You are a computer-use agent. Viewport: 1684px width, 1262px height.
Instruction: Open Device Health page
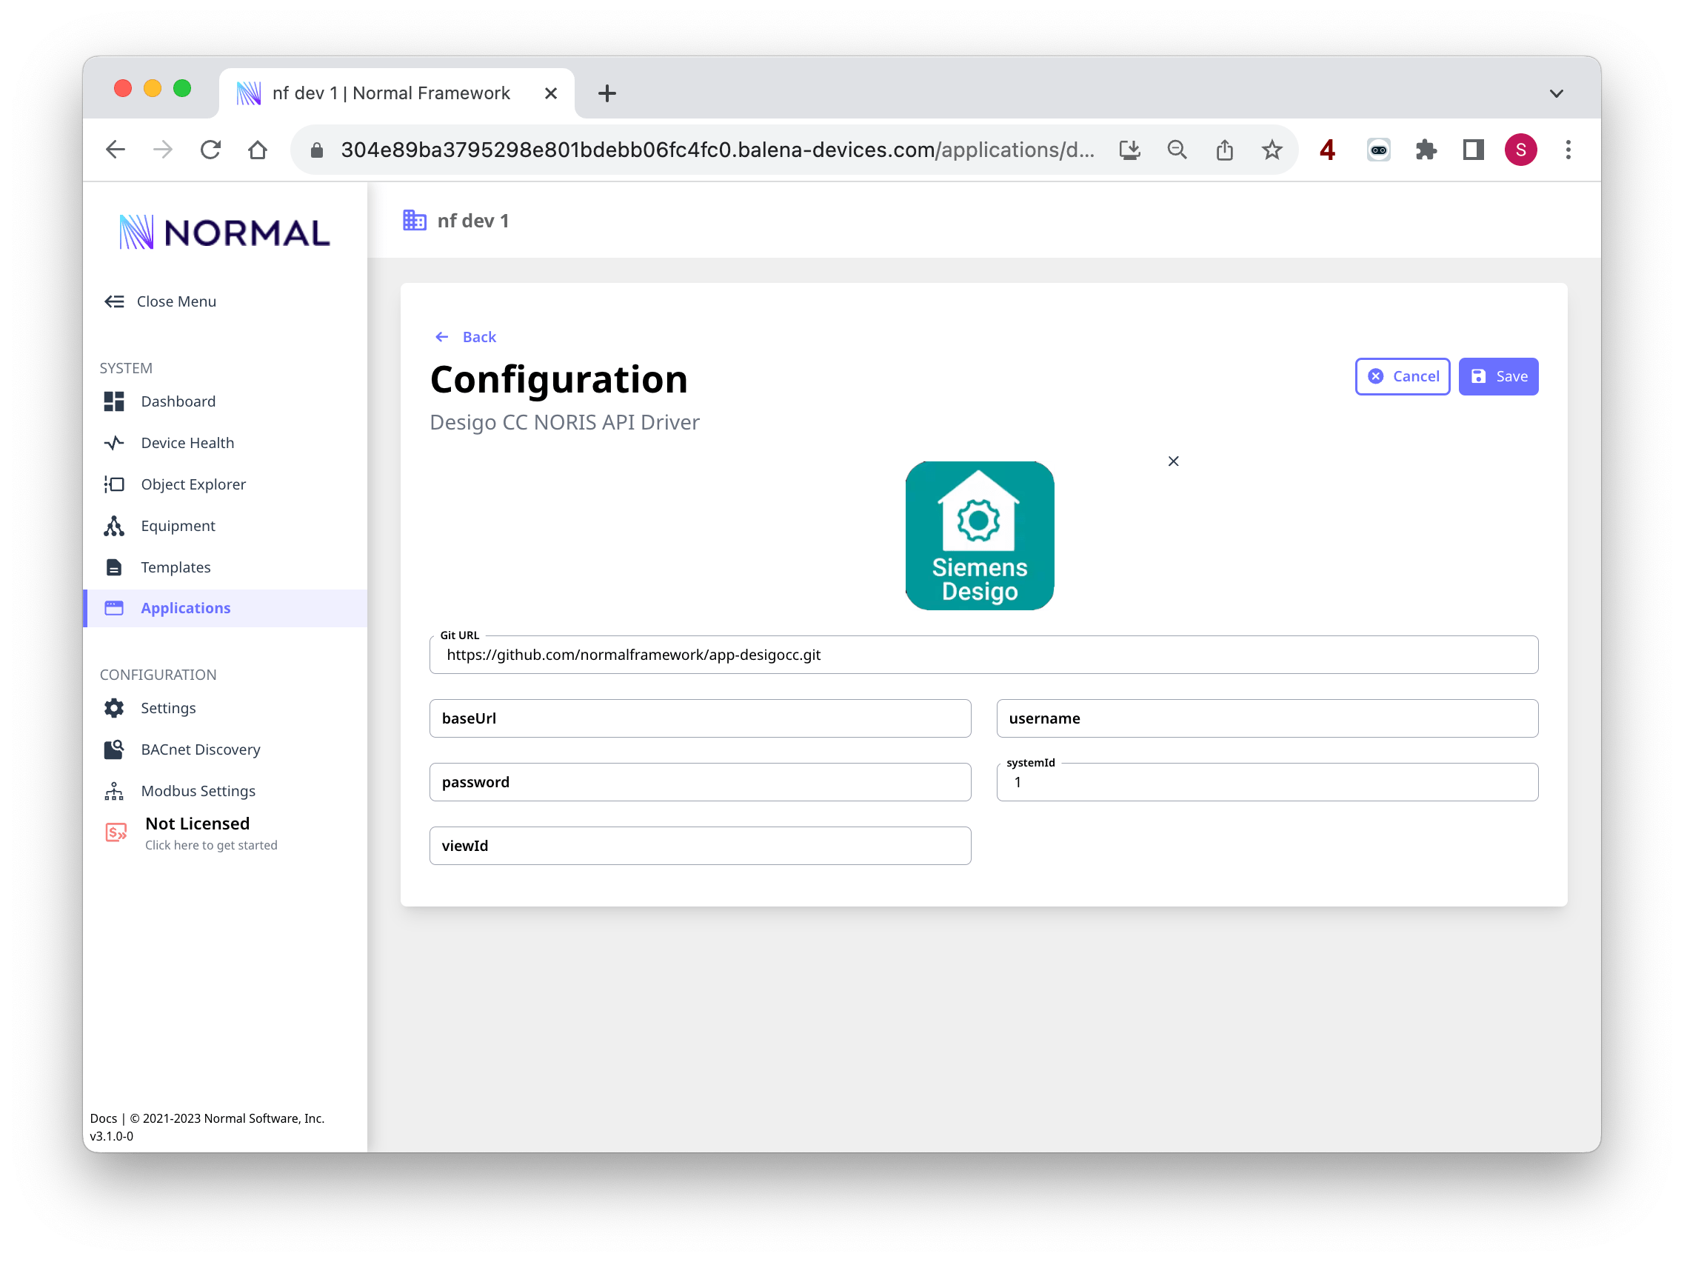pyautogui.click(x=187, y=443)
